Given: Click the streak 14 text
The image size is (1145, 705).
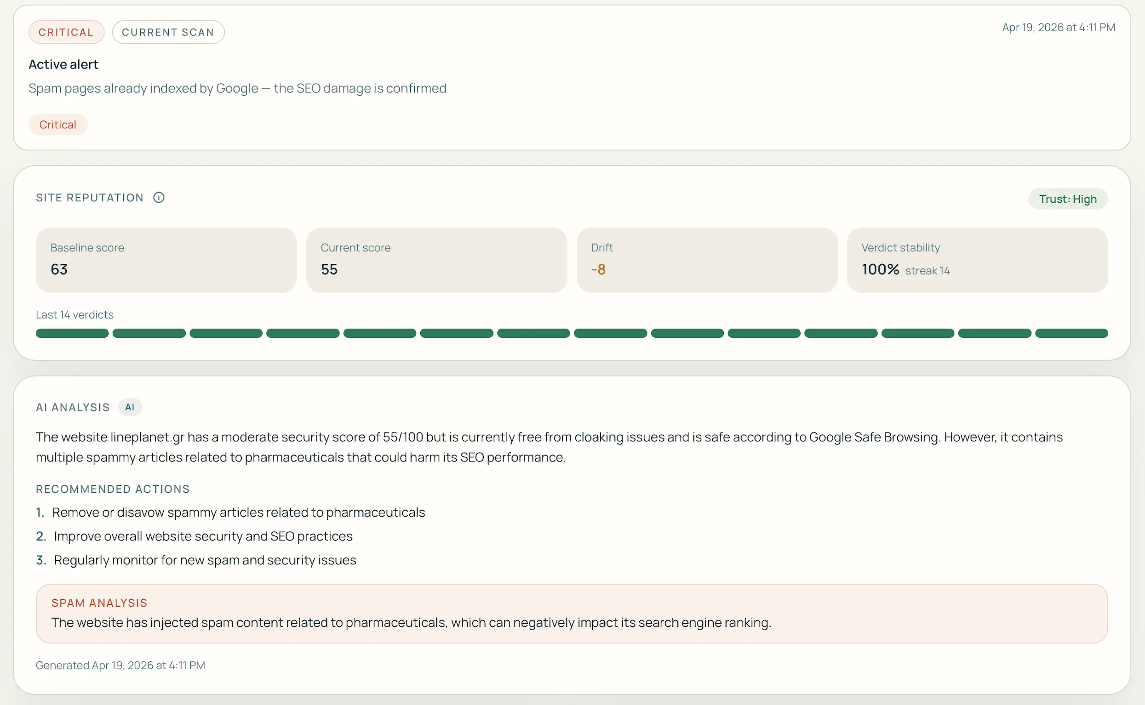Looking at the screenshot, I should point(927,271).
